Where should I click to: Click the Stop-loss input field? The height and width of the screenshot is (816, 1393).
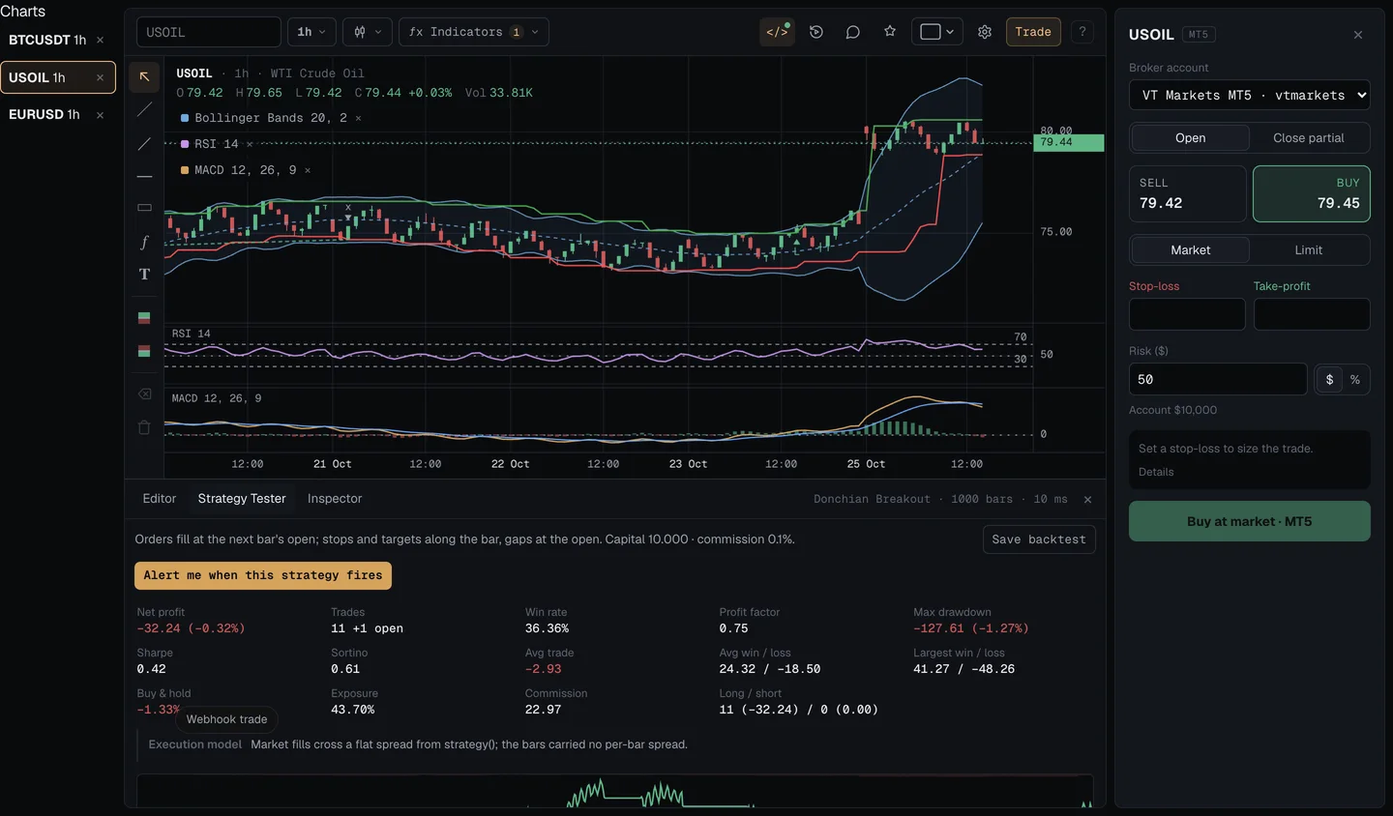(x=1187, y=314)
